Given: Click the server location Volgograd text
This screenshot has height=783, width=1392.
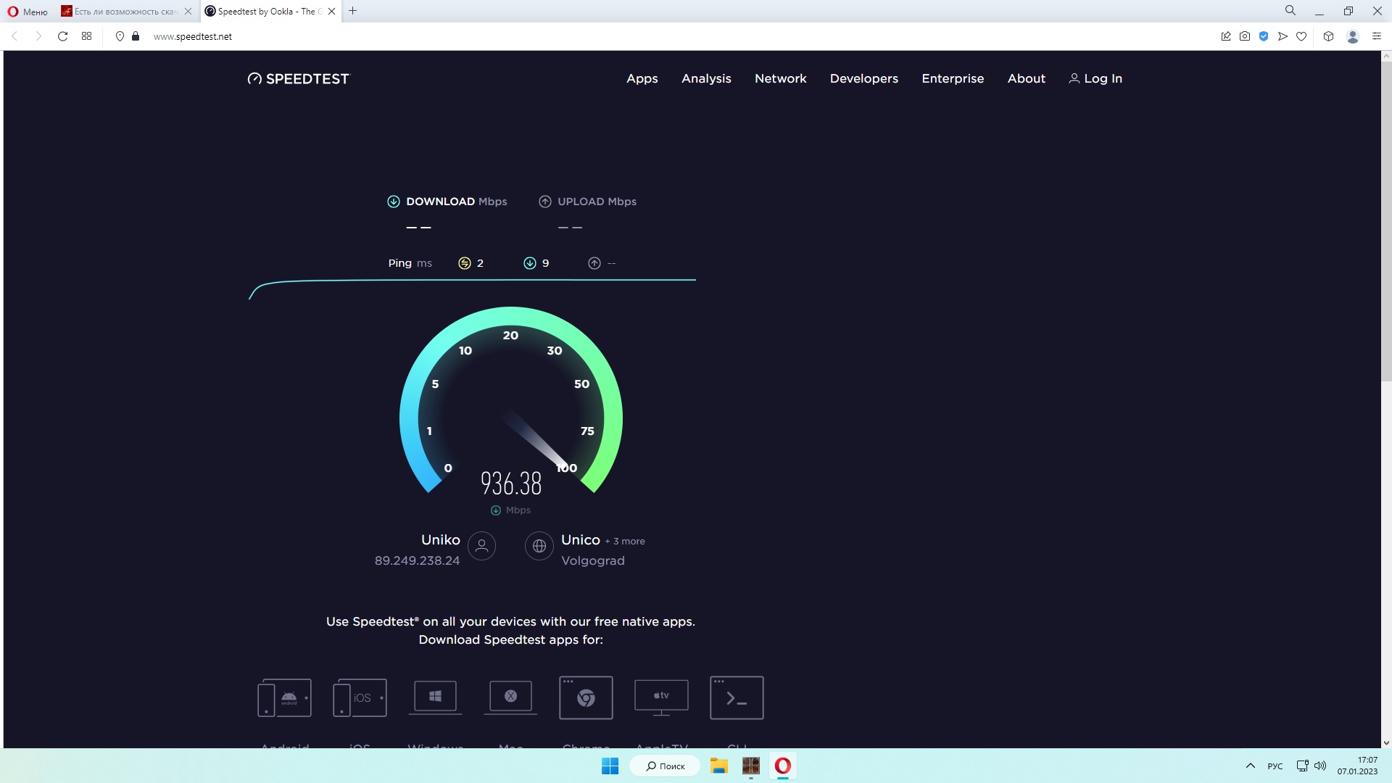Looking at the screenshot, I should [x=593, y=561].
